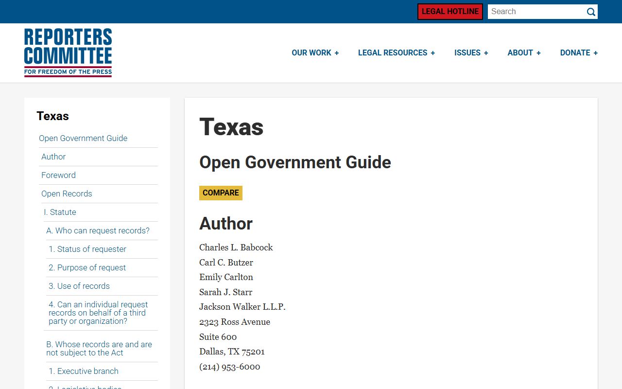Screen dimensions: 622x389
Task: Open the Open Records sidebar link
Action: coord(67,194)
